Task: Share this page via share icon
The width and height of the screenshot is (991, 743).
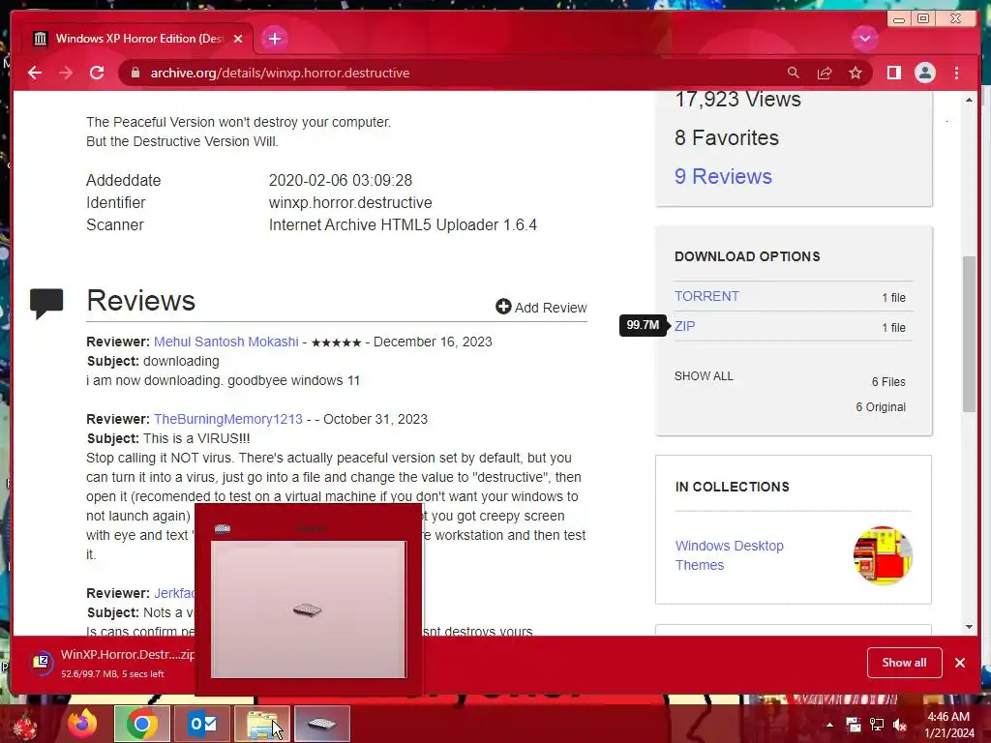Action: pyautogui.click(x=825, y=73)
